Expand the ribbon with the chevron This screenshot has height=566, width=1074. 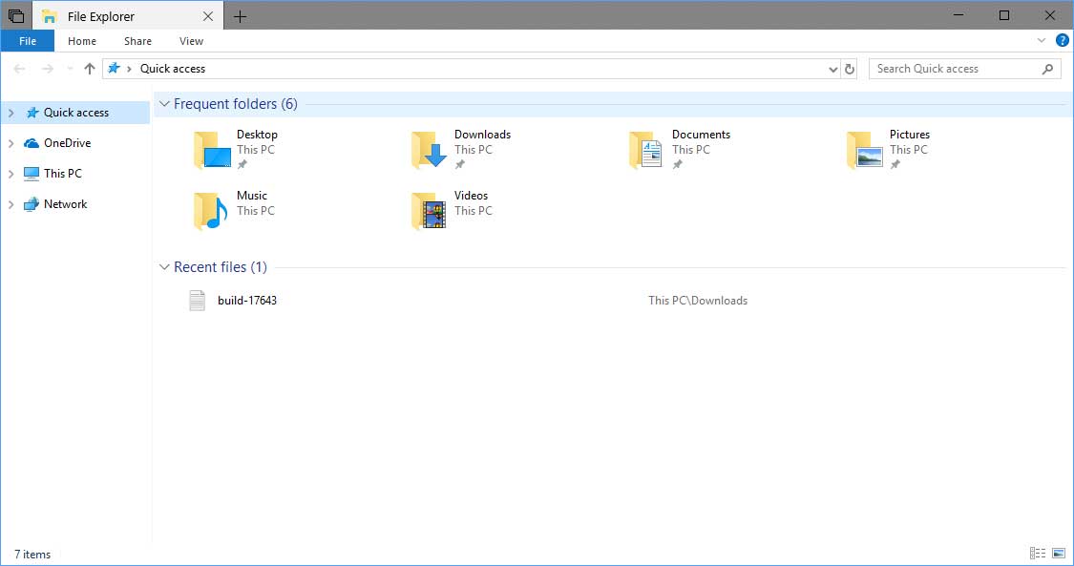click(1042, 41)
